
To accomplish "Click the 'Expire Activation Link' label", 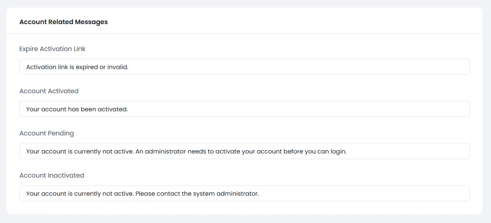I will point(53,49).
